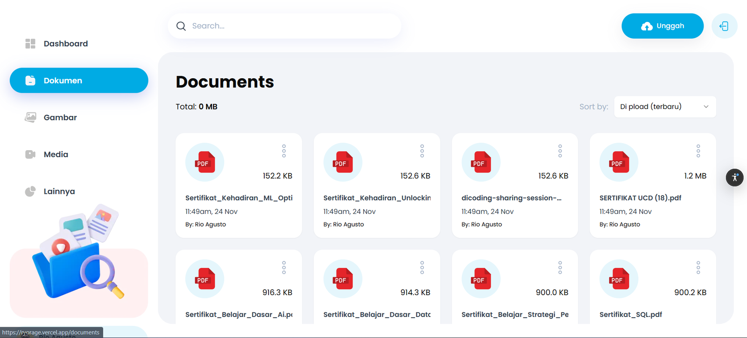Open options menu for Sertifikat_Kehadiran_ML_Opti
Image resolution: width=747 pixels, height=338 pixels.
point(284,151)
